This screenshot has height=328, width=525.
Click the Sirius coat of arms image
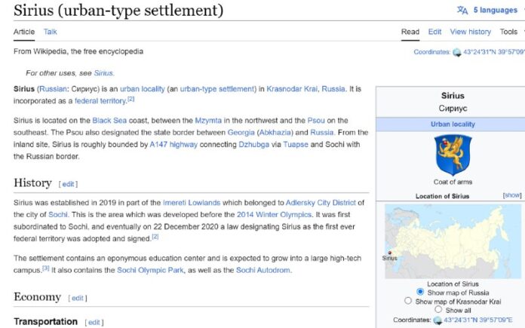[x=453, y=155]
